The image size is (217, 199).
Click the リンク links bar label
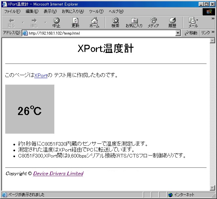[206, 33]
